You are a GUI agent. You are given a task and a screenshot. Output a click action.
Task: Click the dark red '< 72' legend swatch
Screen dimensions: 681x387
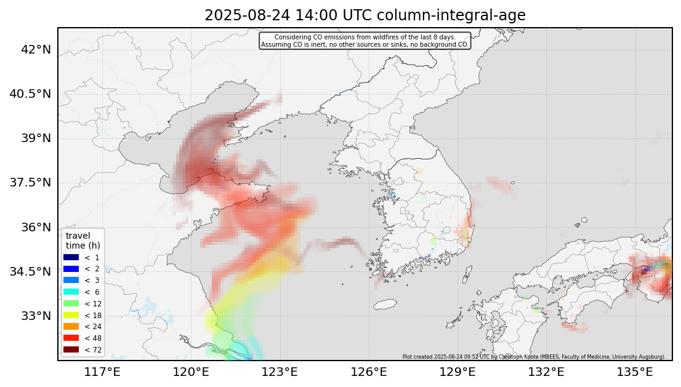tap(71, 349)
